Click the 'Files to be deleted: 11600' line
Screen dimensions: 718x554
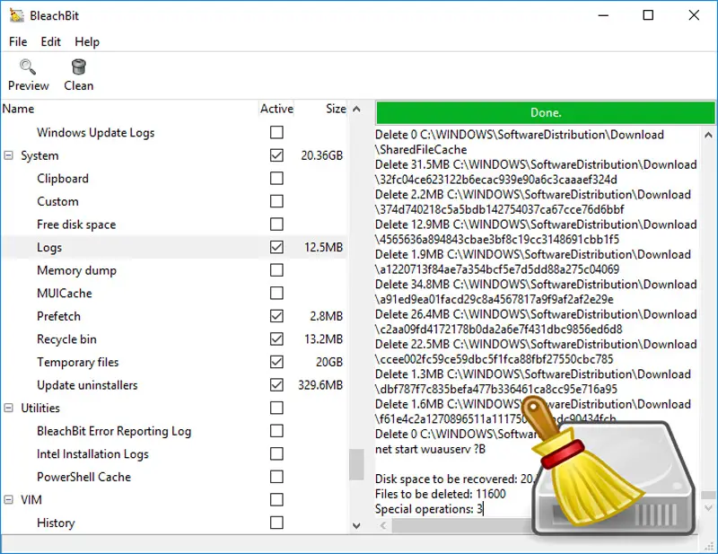coord(441,494)
